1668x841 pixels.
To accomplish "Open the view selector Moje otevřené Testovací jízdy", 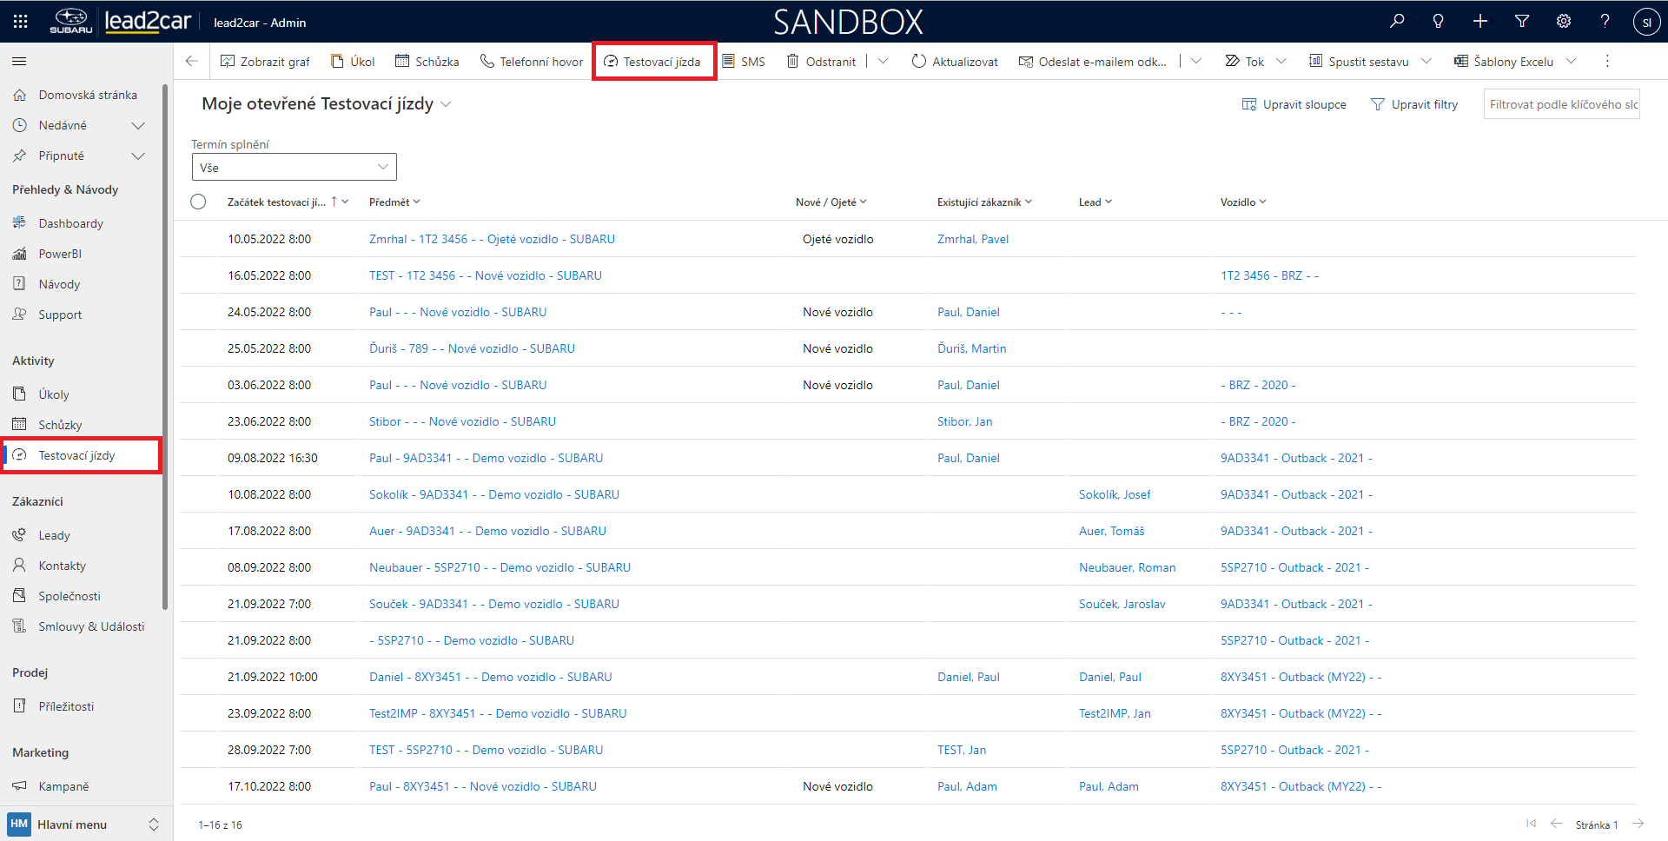I will click(327, 104).
